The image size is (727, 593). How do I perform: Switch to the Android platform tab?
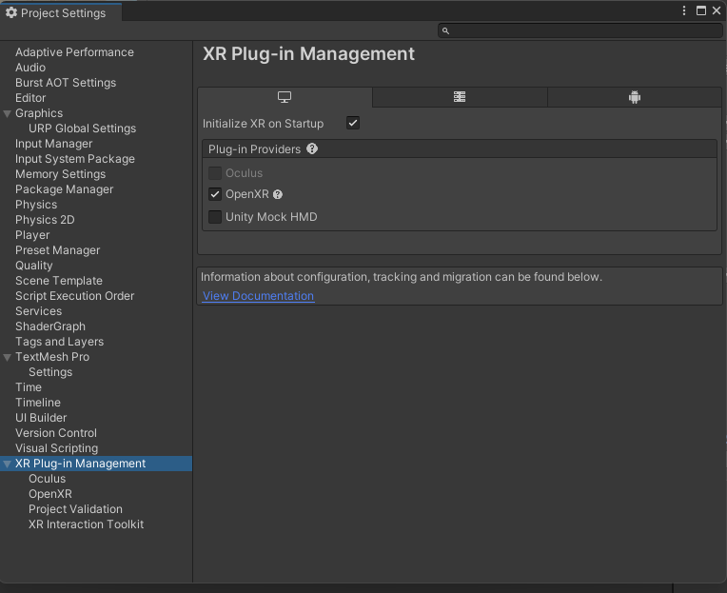[635, 97]
